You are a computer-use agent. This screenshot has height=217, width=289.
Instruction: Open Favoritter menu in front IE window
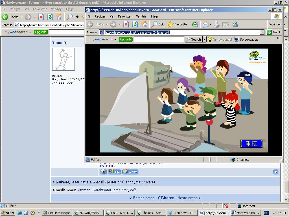tap(125, 16)
